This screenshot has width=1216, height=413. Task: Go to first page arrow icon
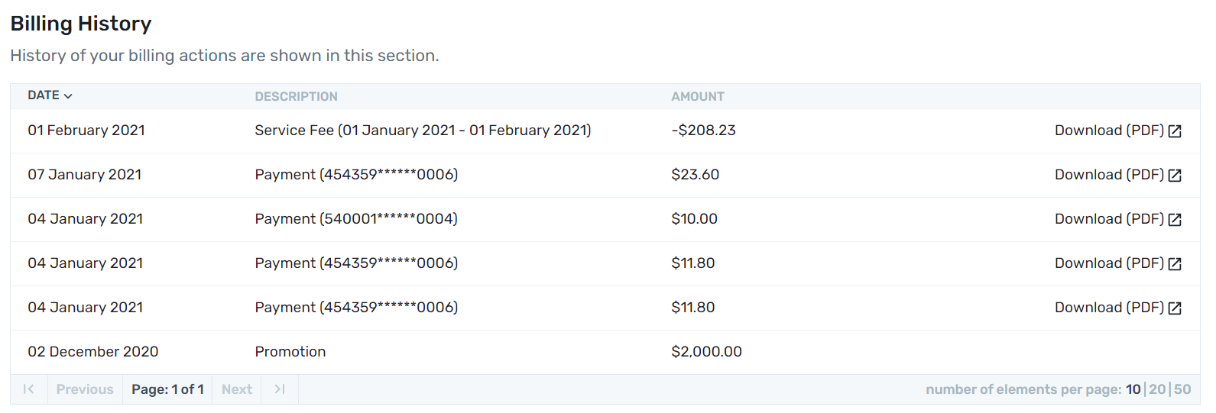[x=29, y=389]
